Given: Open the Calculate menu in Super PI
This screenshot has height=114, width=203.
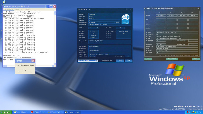Looking at the screenshot, I should click(x=8, y=9).
